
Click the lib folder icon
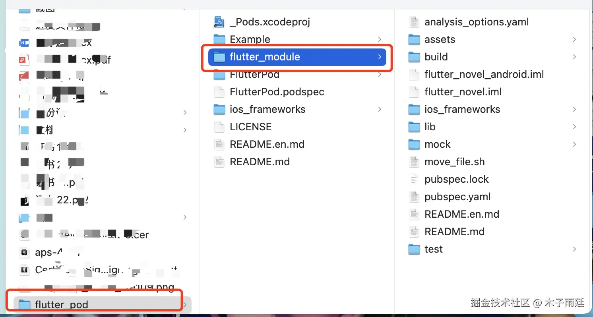click(414, 127)
